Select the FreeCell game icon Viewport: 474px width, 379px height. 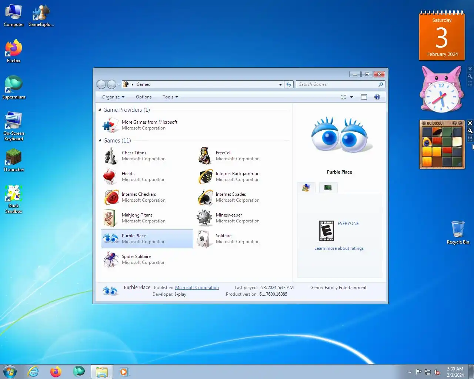pyautogui.click(x=204, y=156)
